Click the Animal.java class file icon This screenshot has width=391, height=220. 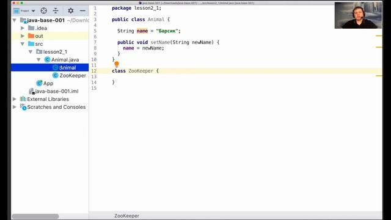[47, 60]
